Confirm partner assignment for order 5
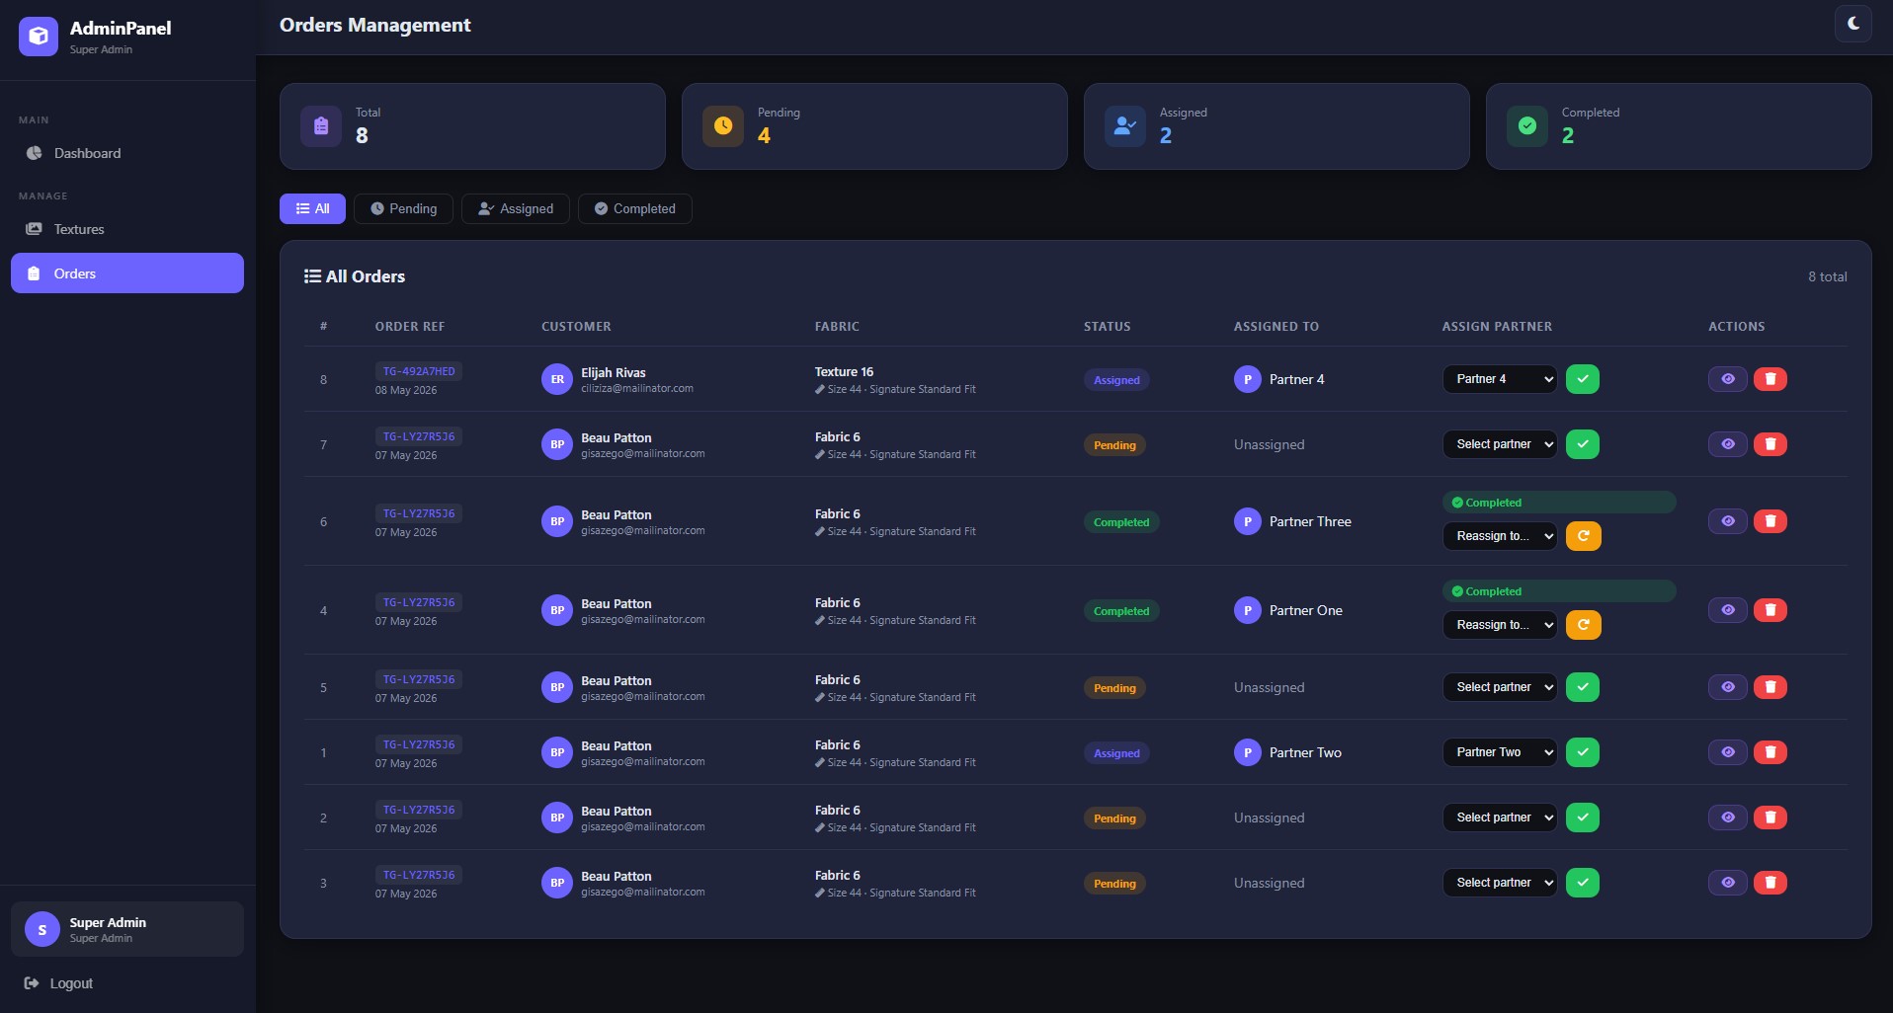 (1583, 687)
